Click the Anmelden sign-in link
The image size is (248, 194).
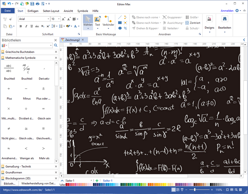(x=227, y=11)
